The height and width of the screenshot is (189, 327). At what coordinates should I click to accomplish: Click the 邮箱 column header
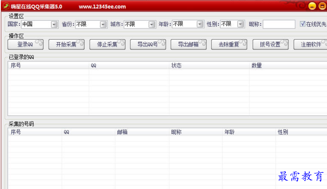[142, 132]
